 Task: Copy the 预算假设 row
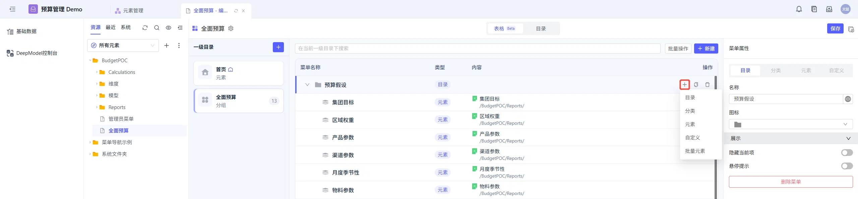(696, 85)
